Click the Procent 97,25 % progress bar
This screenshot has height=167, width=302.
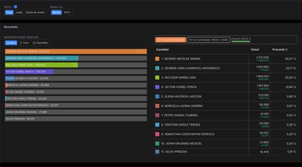[x=241, y=41]
